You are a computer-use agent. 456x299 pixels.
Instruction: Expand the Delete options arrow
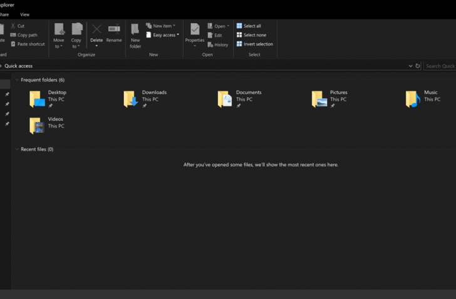tap(96, 46)
